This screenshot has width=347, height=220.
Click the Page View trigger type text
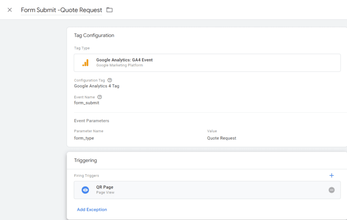(105, 193)
